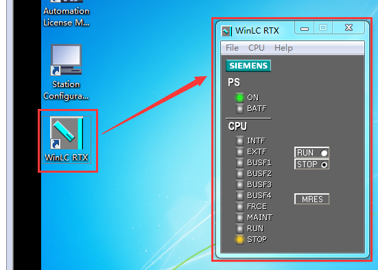
Task: Open Automation License Manager shortcut
Action: coord(67,14)
